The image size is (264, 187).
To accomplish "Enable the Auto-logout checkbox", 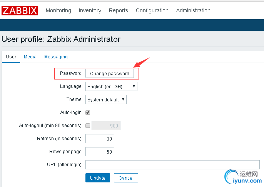I will coord(88,126).
